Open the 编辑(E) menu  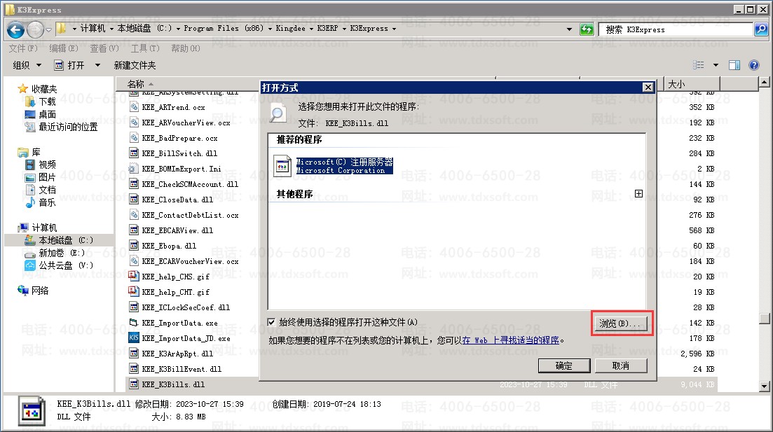click(x=64, y=48)
